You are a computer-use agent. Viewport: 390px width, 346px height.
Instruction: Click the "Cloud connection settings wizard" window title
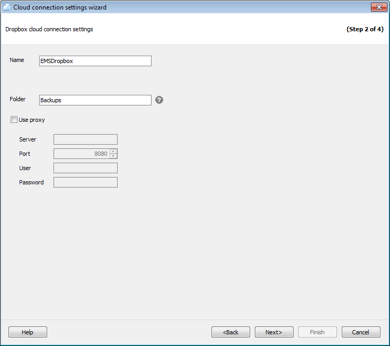[x=60, y=7]
